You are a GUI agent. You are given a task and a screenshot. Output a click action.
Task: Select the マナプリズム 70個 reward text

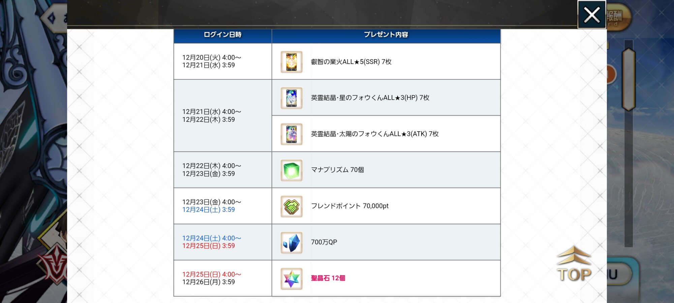click(337, 170)
